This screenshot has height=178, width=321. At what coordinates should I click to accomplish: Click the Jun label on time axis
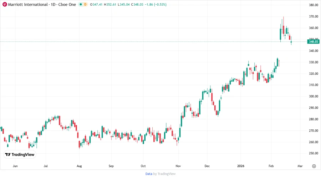(x=15, y=166)
